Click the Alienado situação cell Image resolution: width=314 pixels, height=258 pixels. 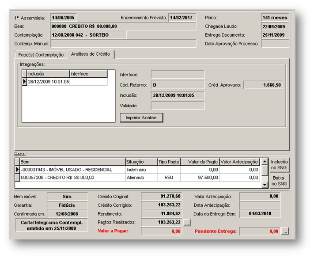141,178
